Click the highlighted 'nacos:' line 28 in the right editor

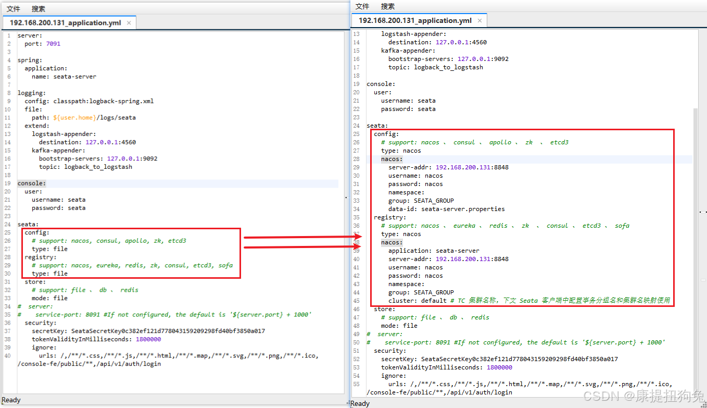pos(392,159)
